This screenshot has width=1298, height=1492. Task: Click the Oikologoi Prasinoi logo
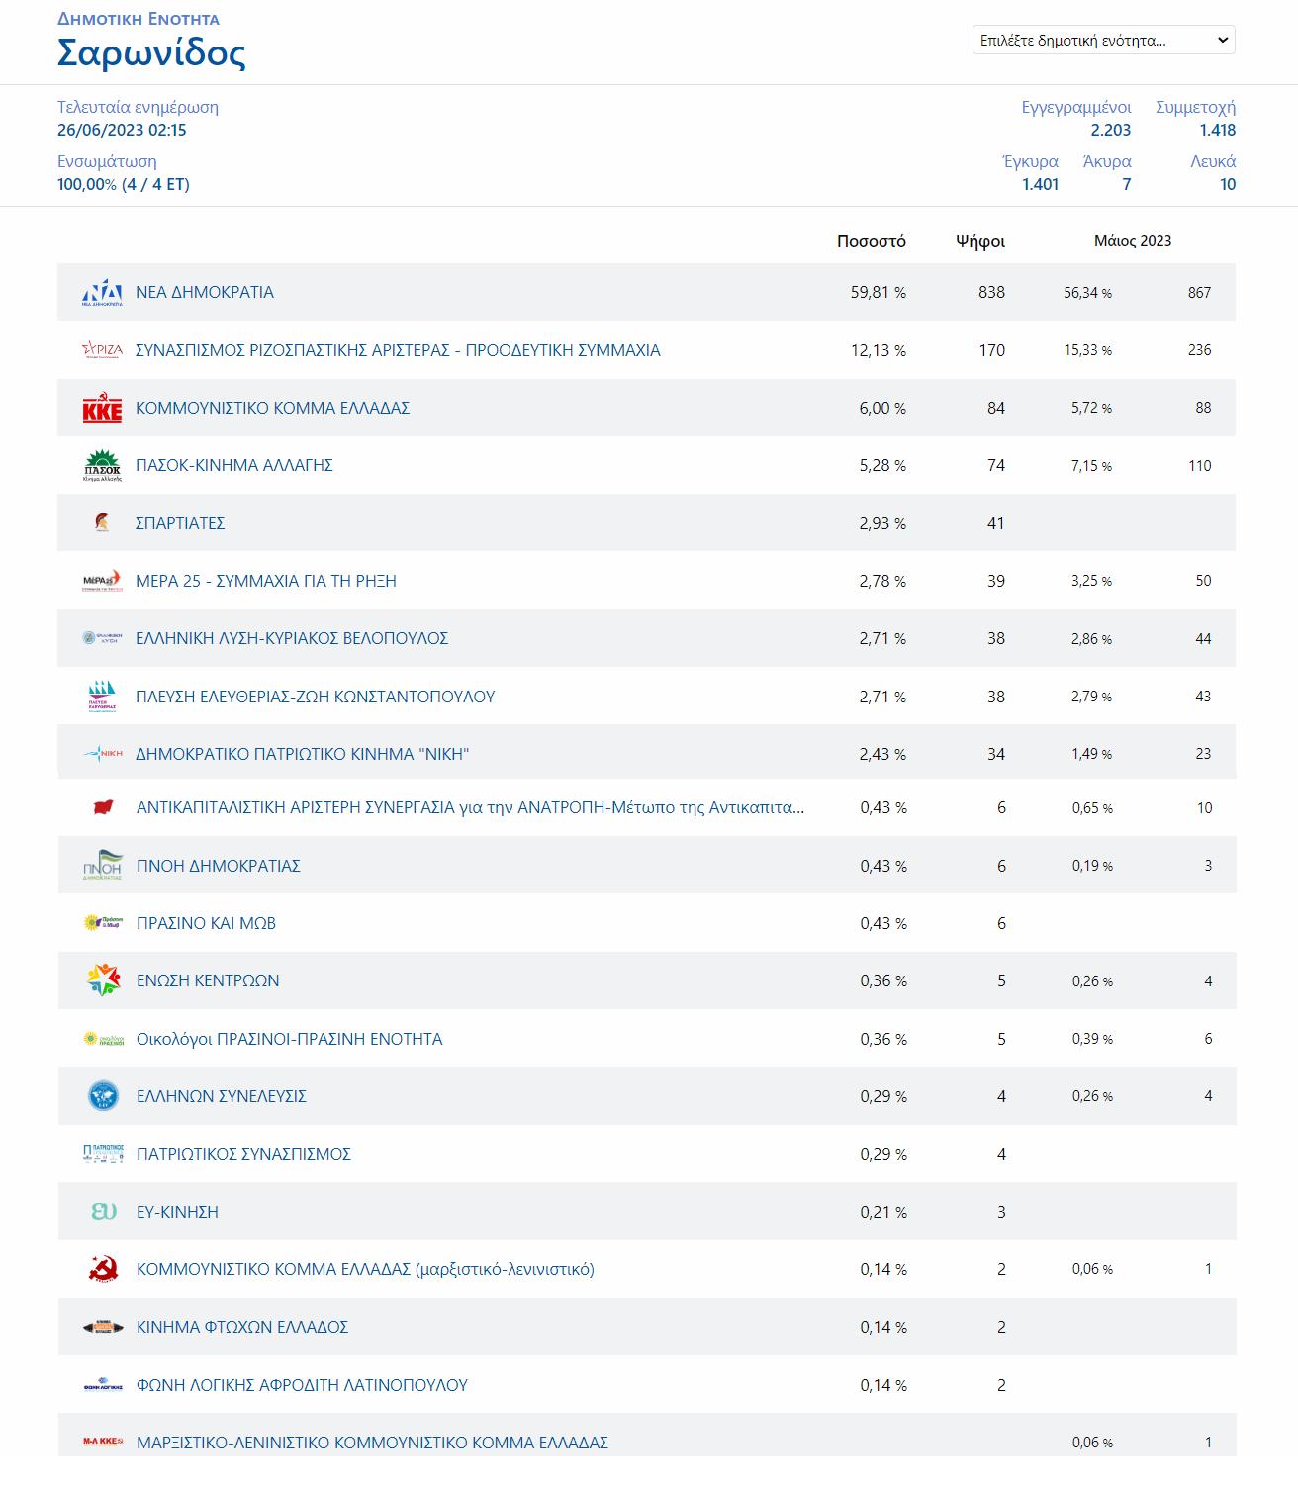[x=103, y=1039]
